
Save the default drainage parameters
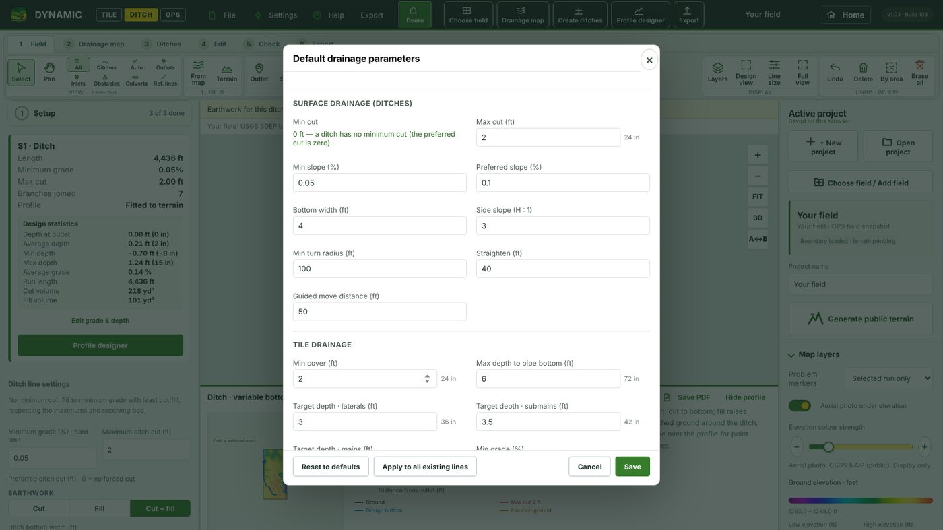(x=632, y=467)
